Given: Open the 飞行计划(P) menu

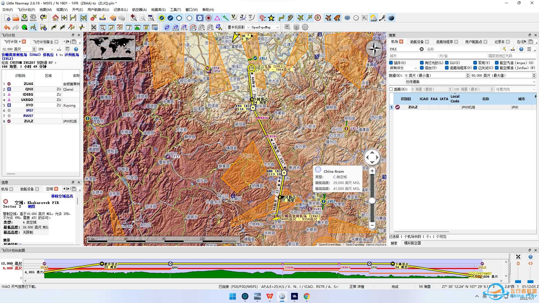Looking at the screenshot, I should click(26, 10).
